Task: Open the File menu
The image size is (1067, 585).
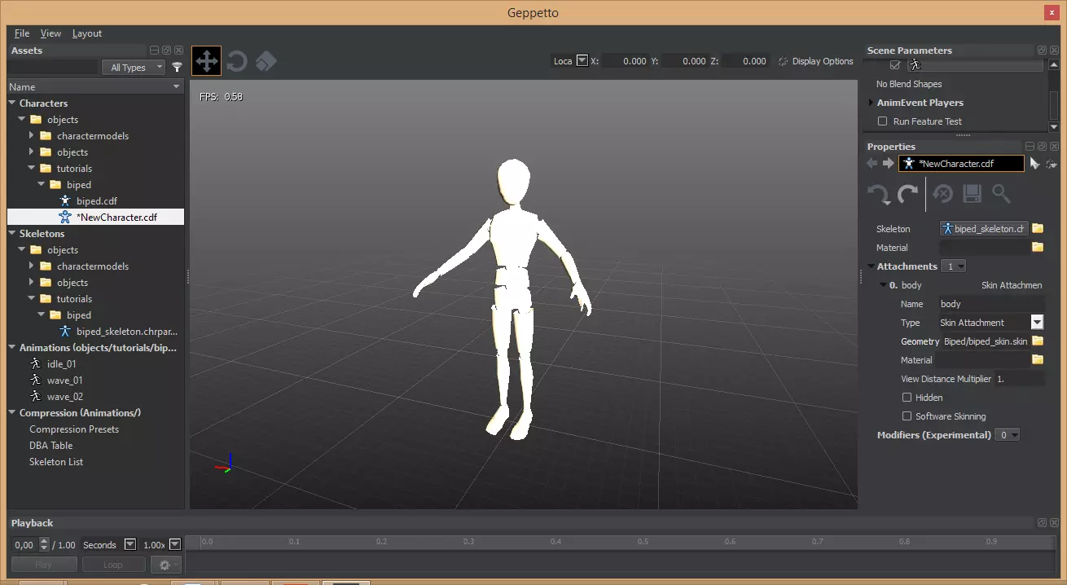Action: 22,33
